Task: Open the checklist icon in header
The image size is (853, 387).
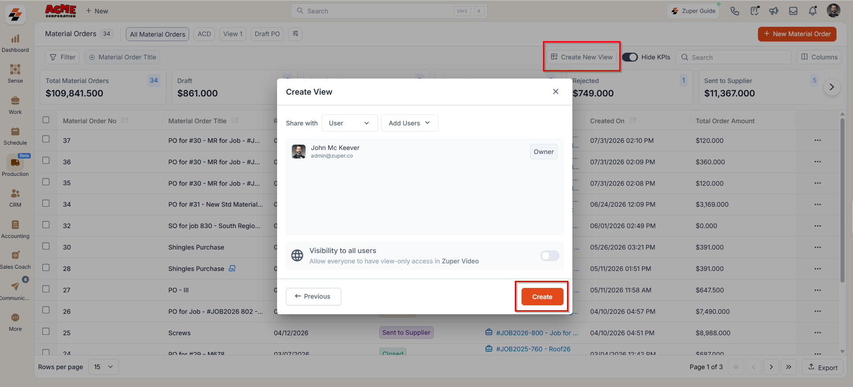Action: 754,11
